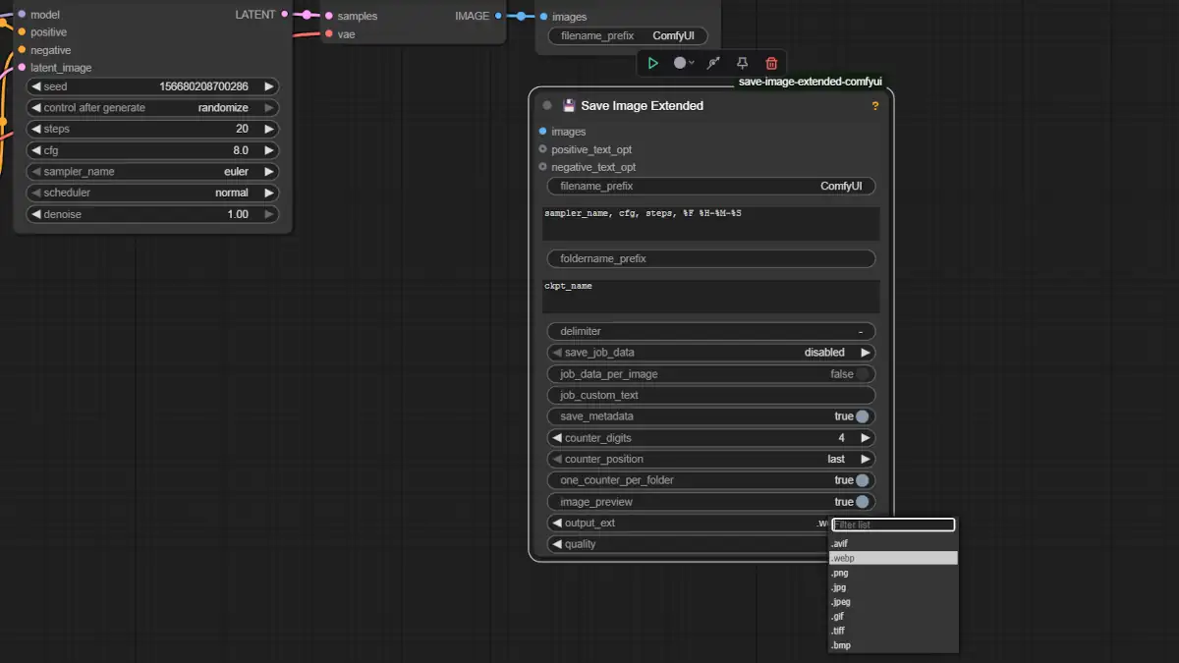The height and width of the screenshot is (663, 1179).
Task: Decrease steps value with left arrow
Action: 36,129
